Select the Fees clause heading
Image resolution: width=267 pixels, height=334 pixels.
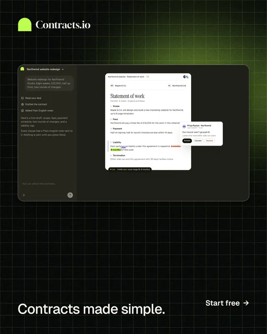[115, 119]
